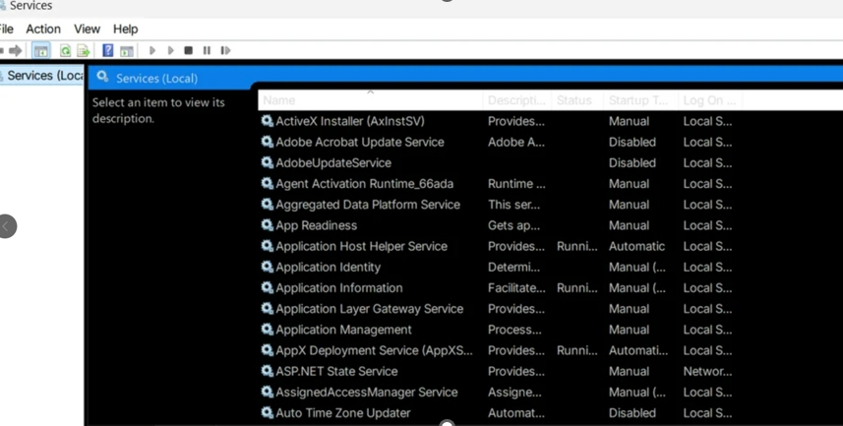Screen dimensions: 843x426
Task: Click play icon directly left of Stop
Action: point(170,50)
